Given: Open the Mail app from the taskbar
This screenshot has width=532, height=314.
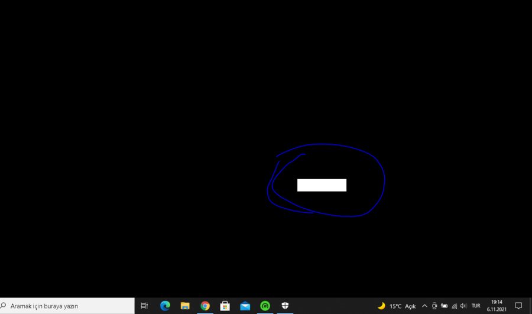Looking at the screenshot, I should [x=245, y=306].
